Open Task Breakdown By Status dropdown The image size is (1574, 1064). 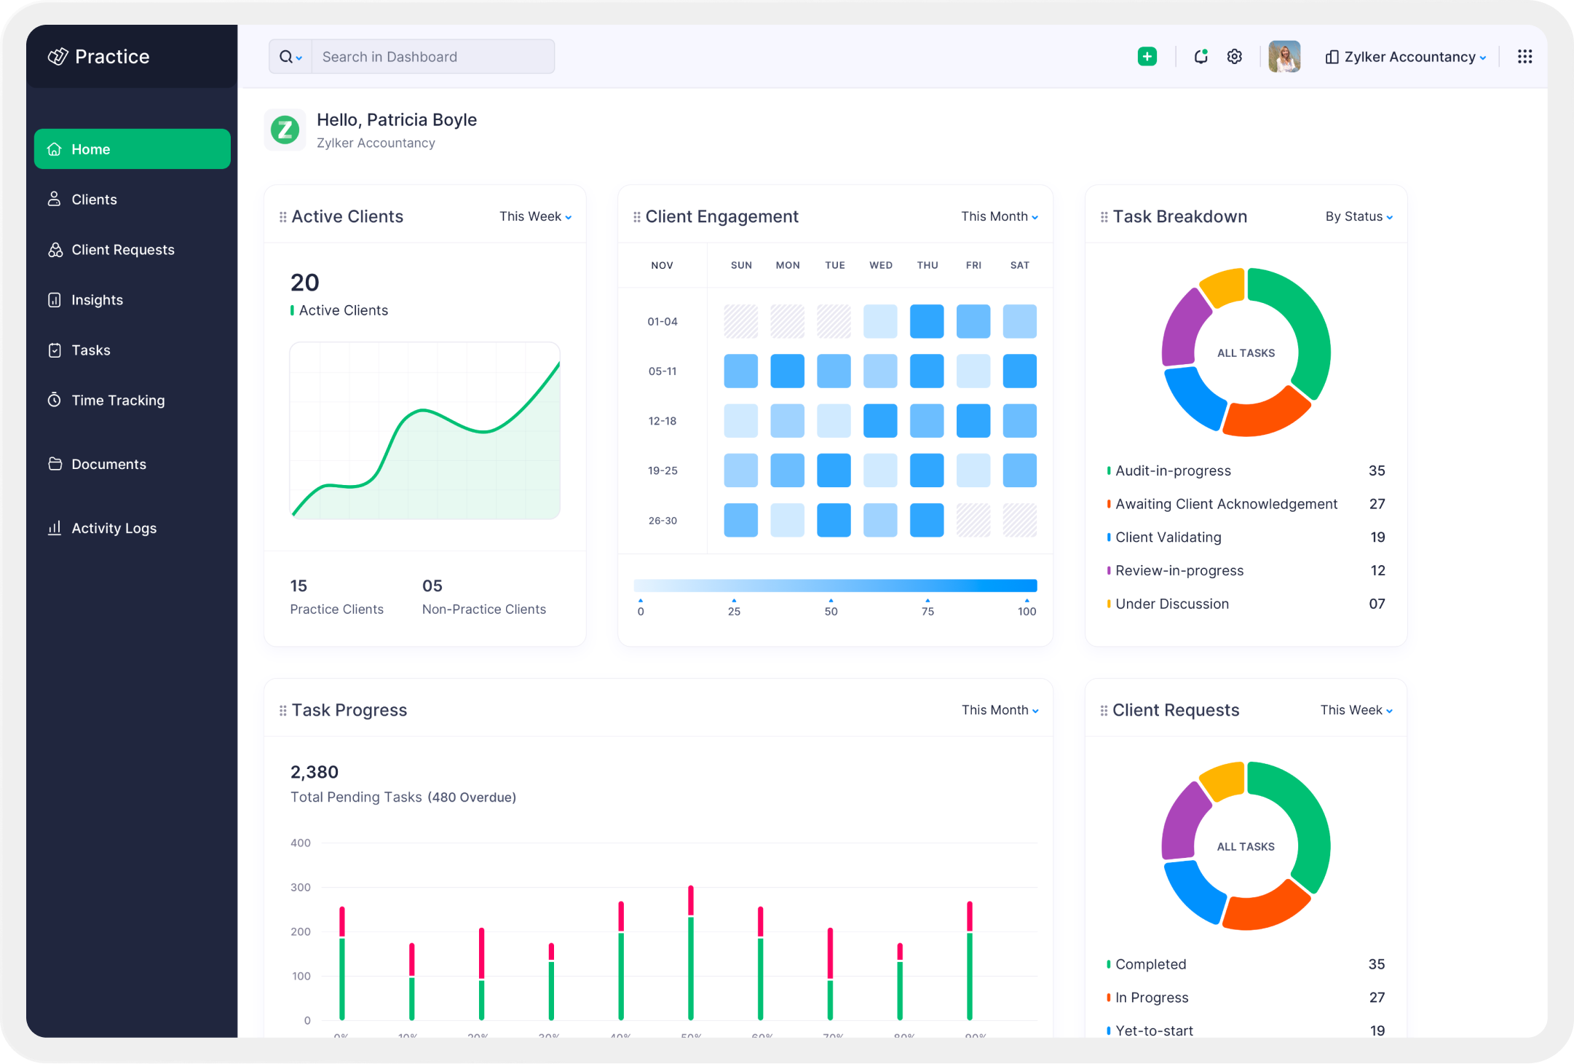[x=1359, y=217]
